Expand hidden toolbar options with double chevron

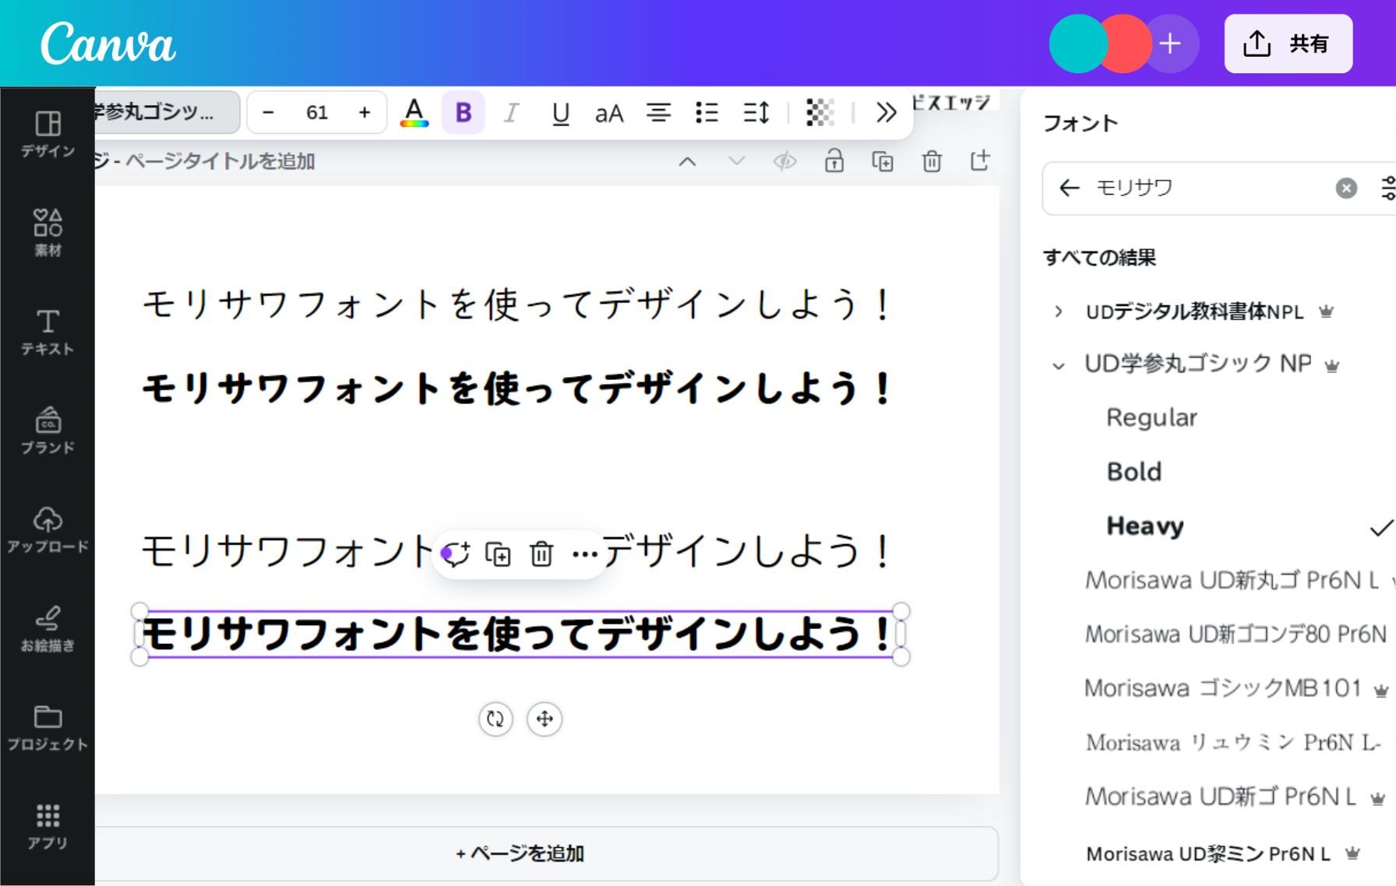885,112
